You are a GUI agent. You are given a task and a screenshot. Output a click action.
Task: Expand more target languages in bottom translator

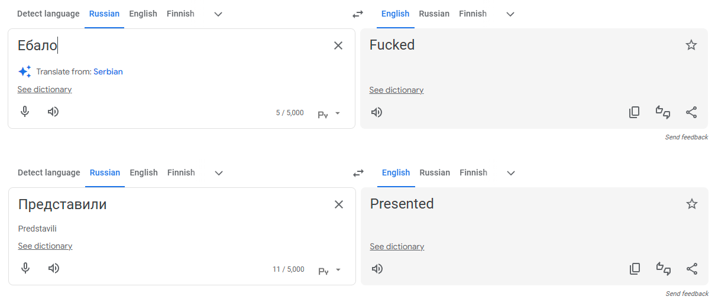pos(511,172)
